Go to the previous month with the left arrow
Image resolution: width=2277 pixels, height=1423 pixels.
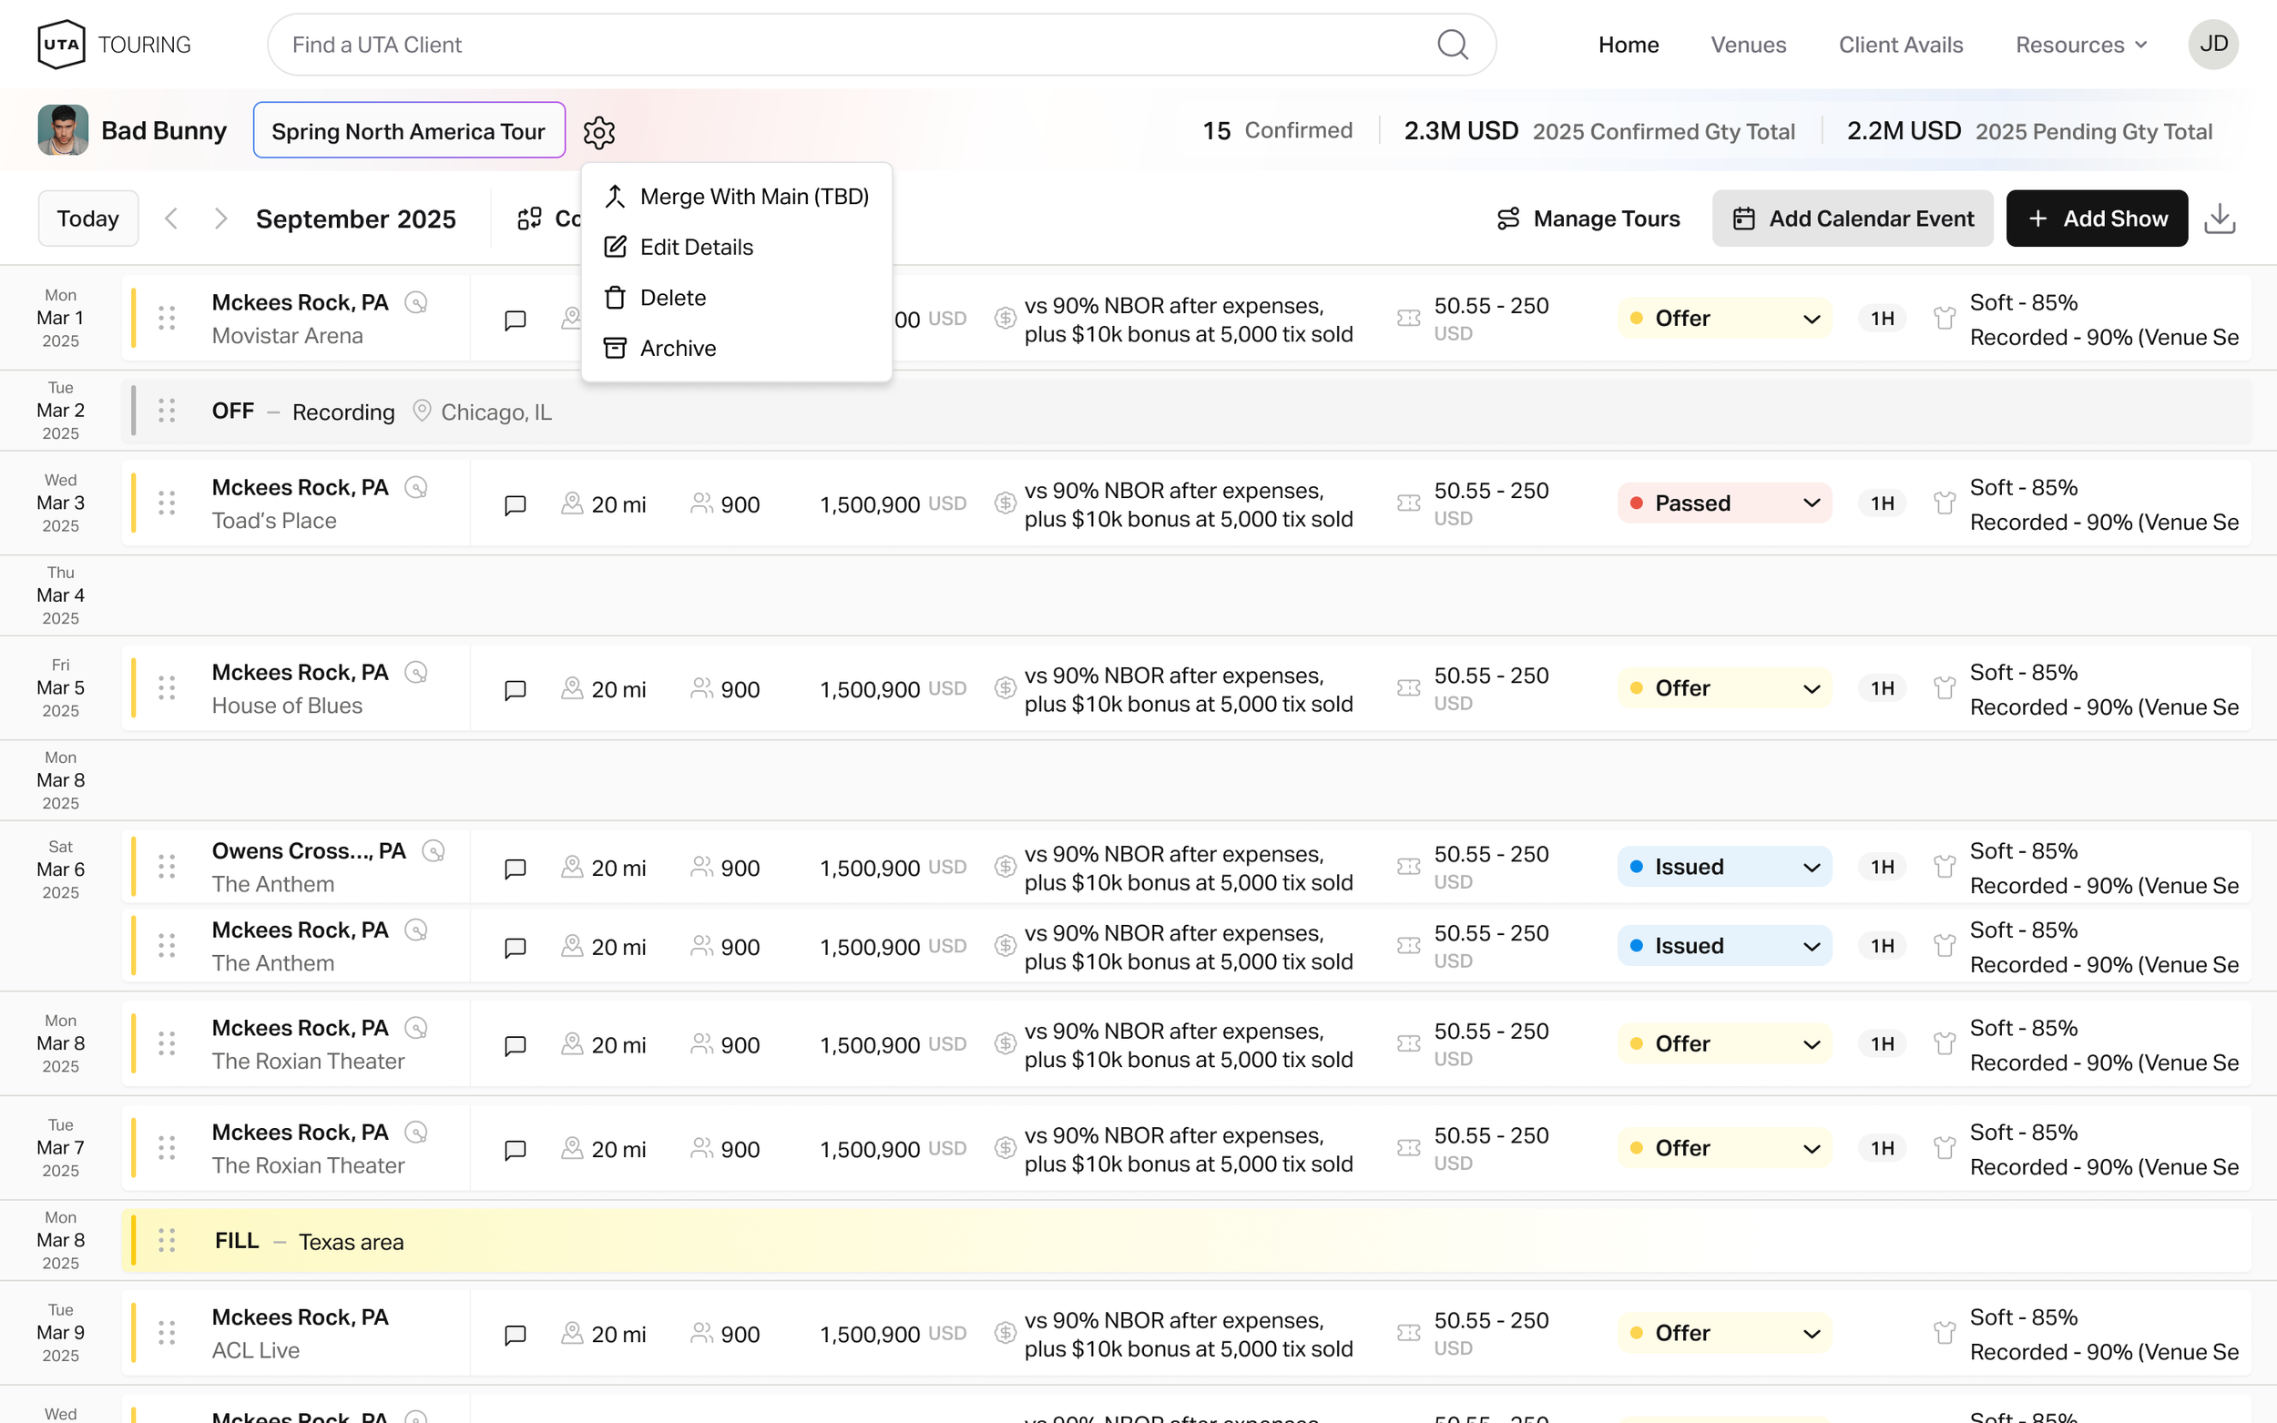(x=171, y=219)
